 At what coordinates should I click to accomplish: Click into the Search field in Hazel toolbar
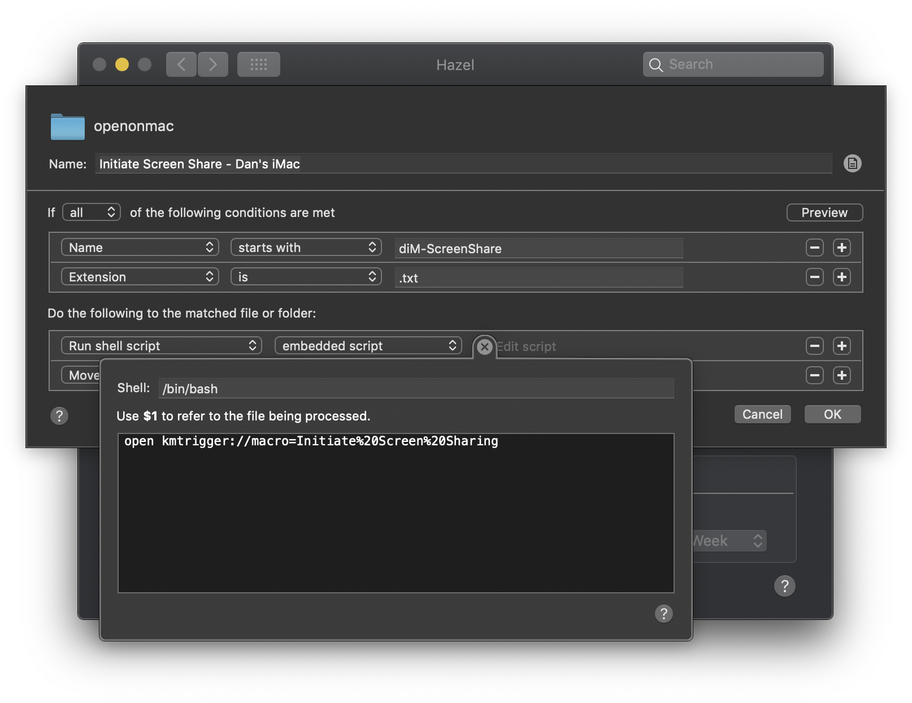733,64
